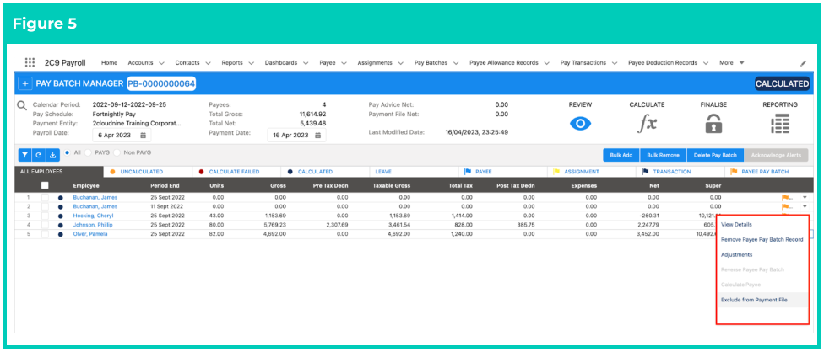Select the PAYG radio button
Viewport: 824px width, 352px height.
pyautogui.click(x=89, y=152)
